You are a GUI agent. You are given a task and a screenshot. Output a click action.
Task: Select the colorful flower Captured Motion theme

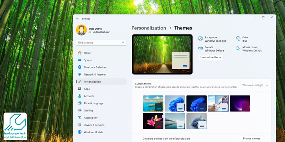click(153, 121)
